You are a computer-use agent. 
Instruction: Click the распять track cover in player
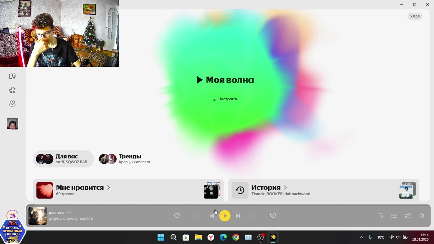(x=37, y=216)
